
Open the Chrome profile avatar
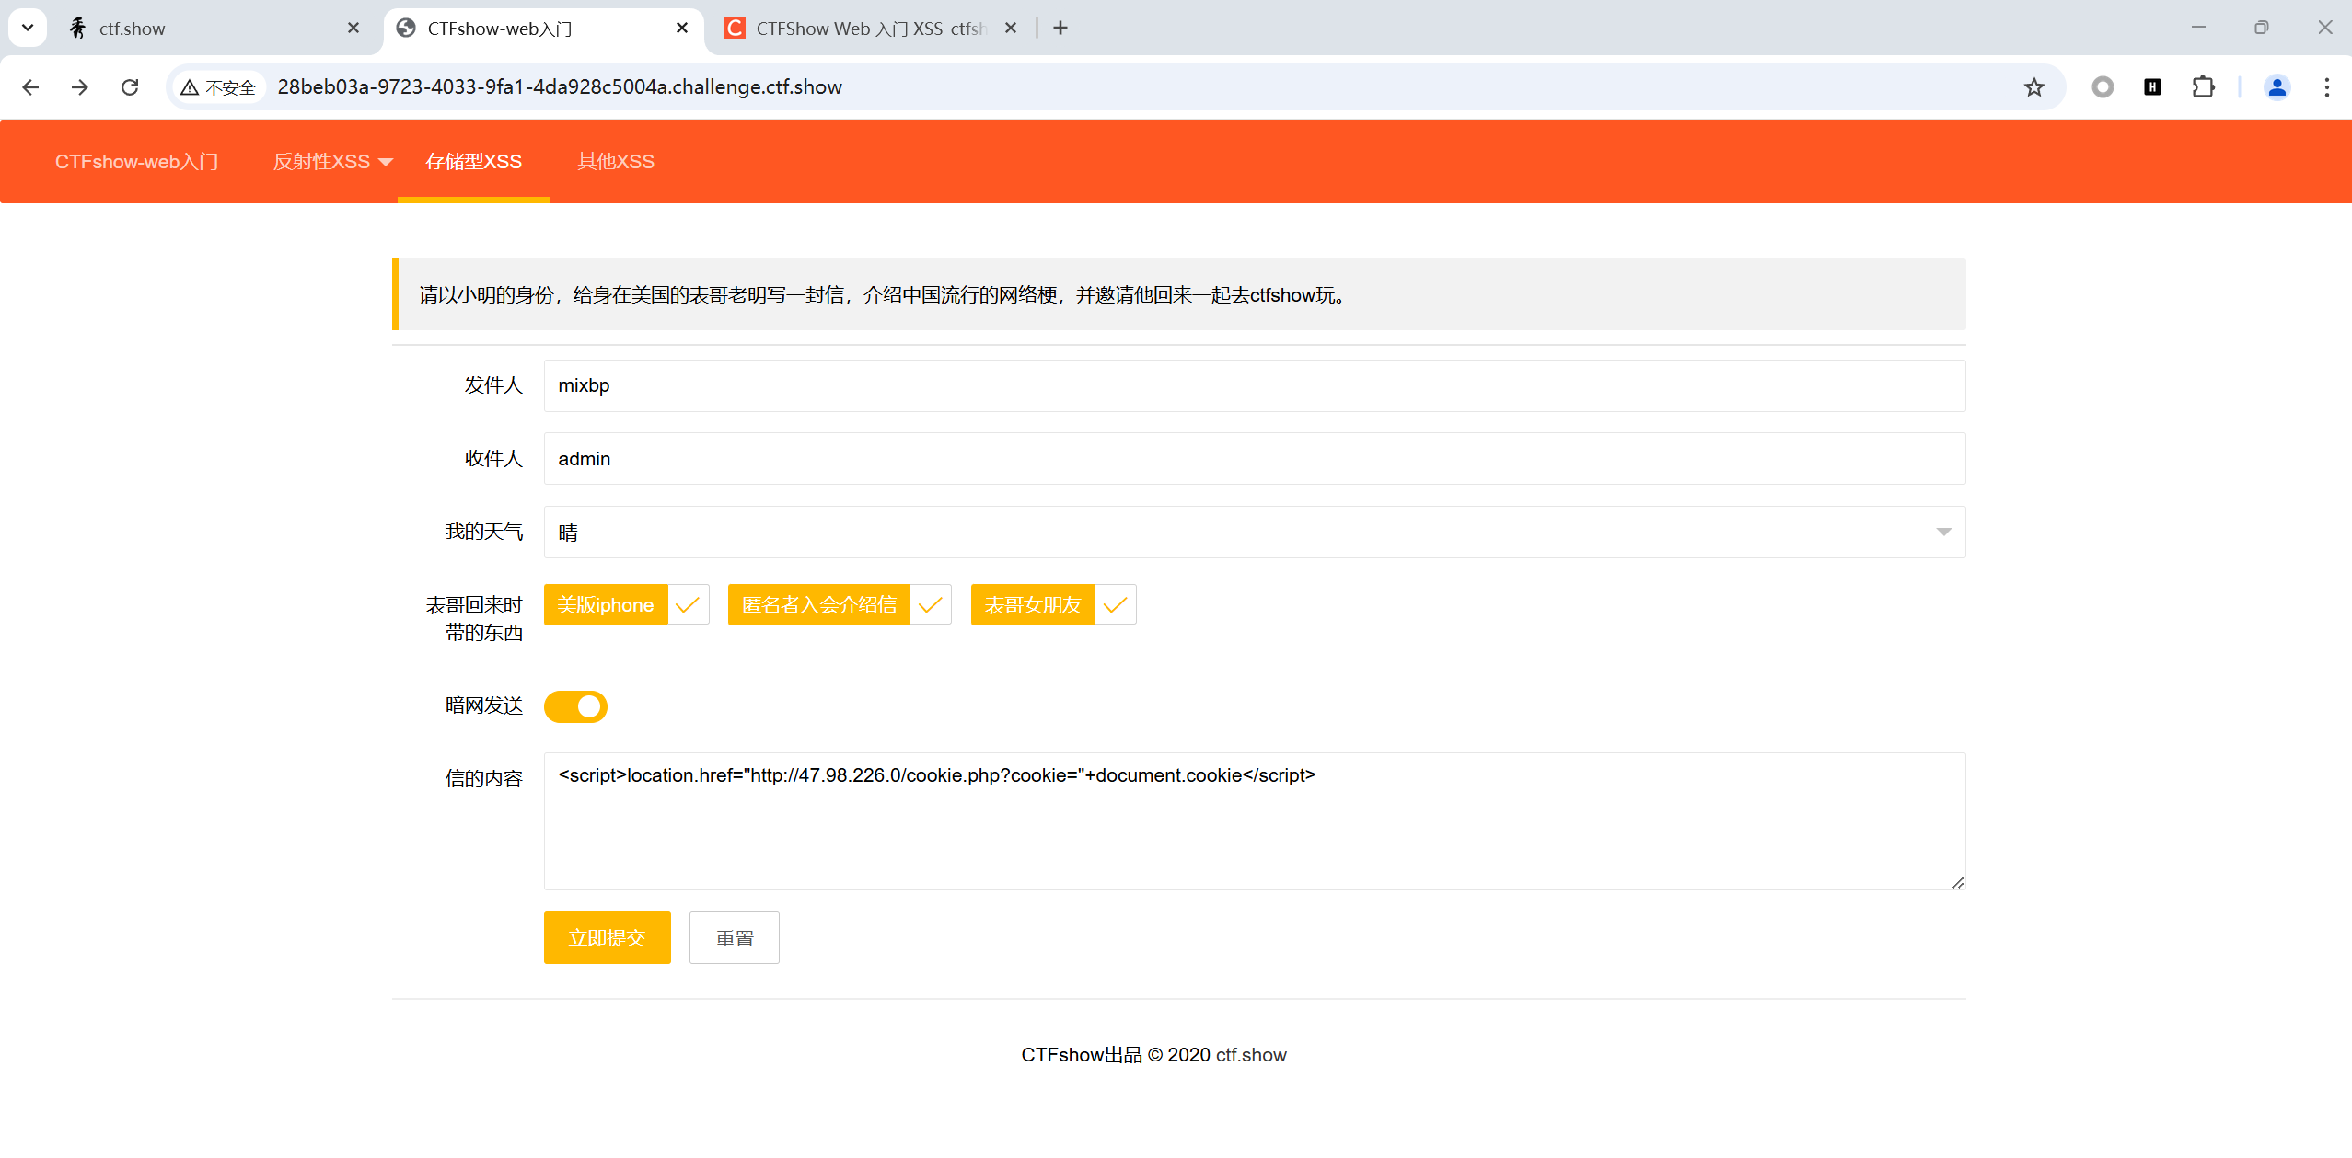[2277, 87]
